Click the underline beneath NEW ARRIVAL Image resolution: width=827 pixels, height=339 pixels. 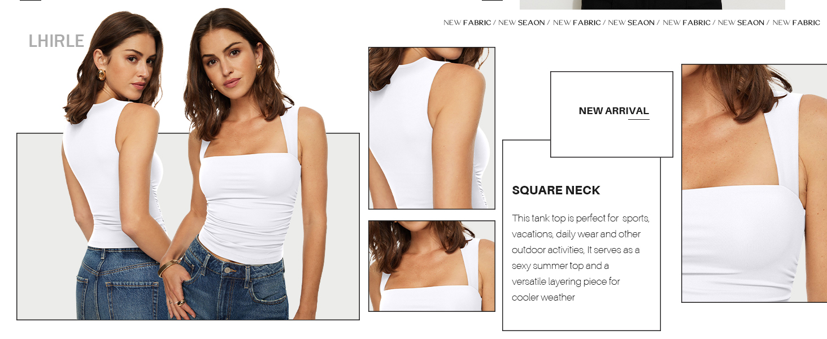click(x=639, y=119)
